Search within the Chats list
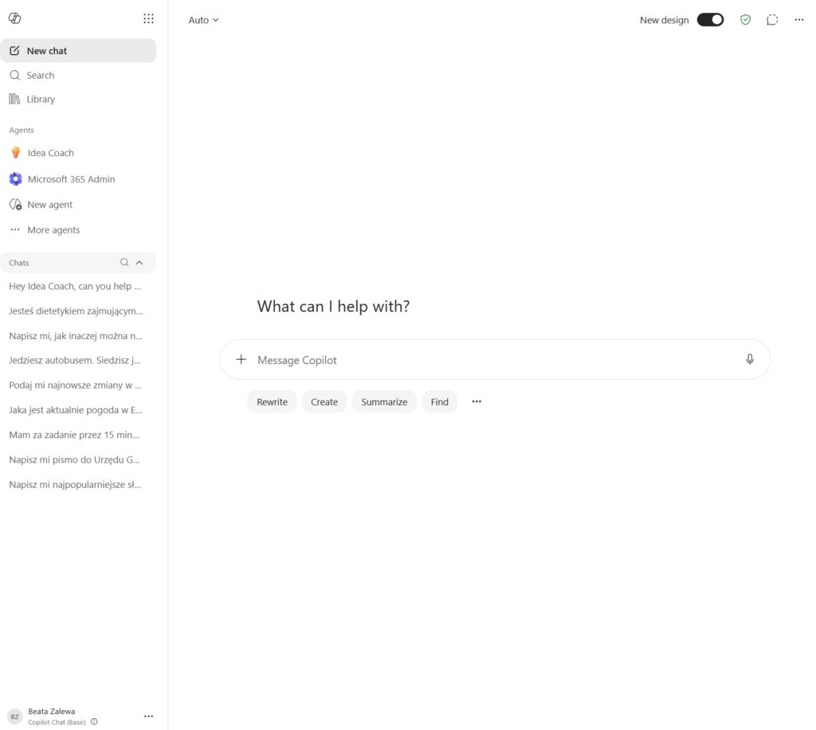Viewport: 816px width, 730px height. [x=124, y=263]
